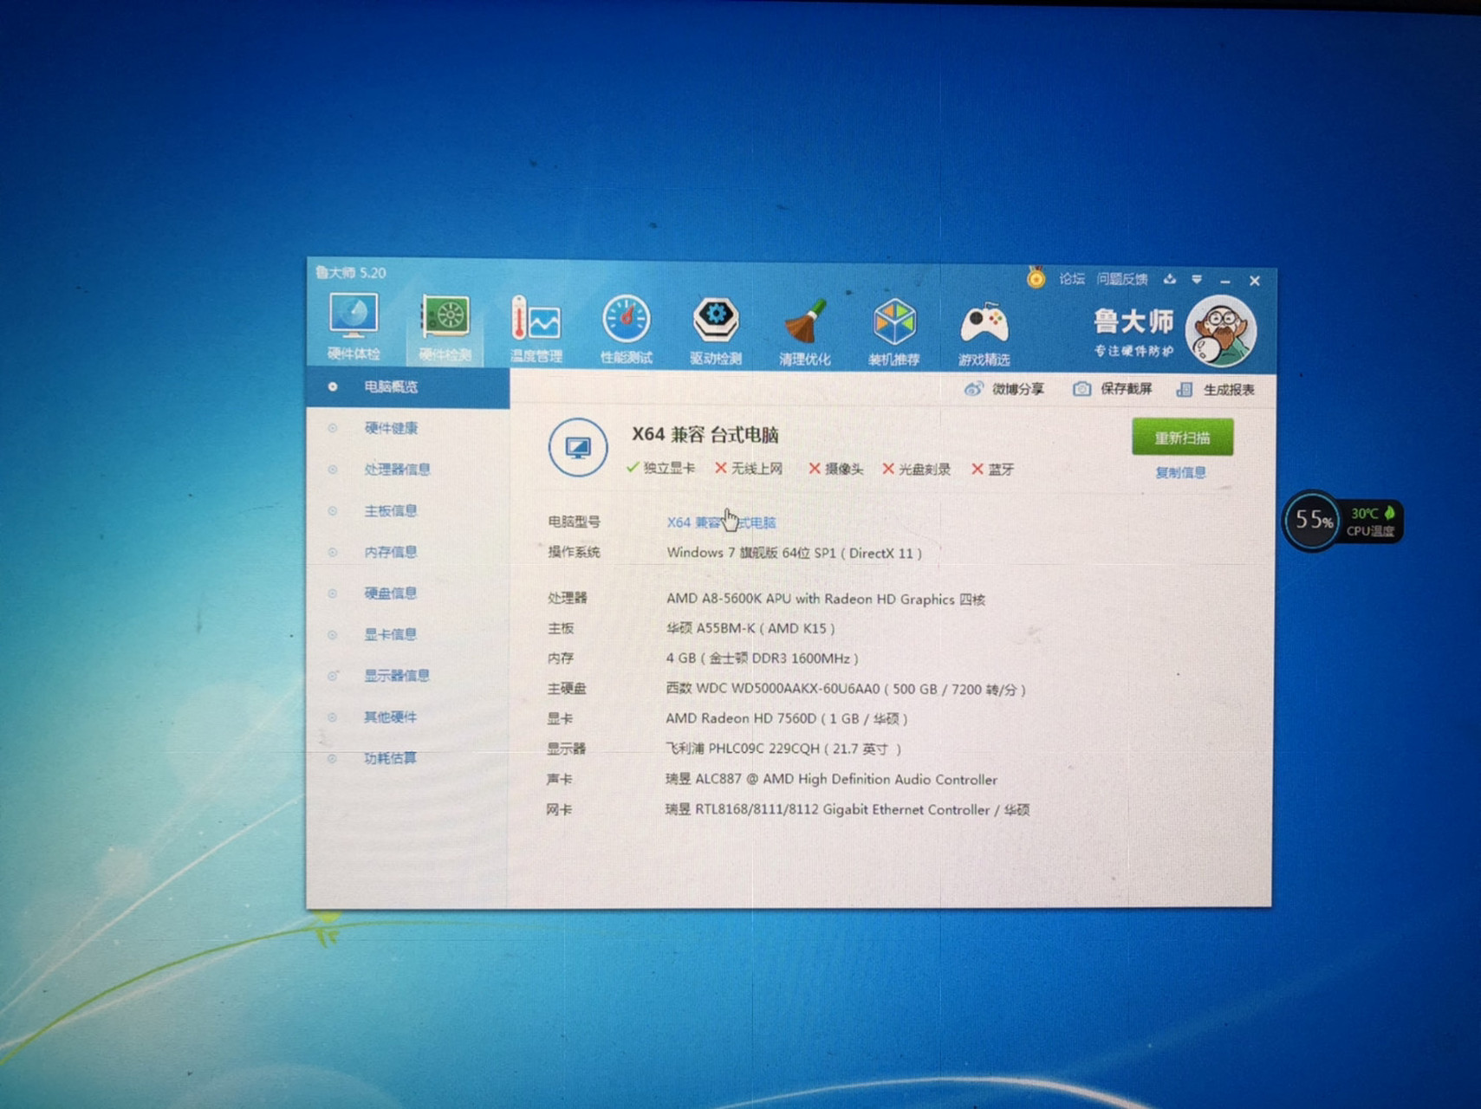This screenshot has height=1109, width=1481.
Task: Click the 30°C CPU温度 readout
Action: click(1371, 522)
